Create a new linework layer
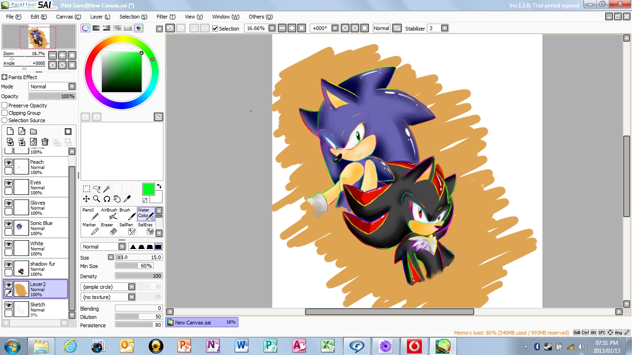Screen dimensions: 632x355 pos(22,131)
